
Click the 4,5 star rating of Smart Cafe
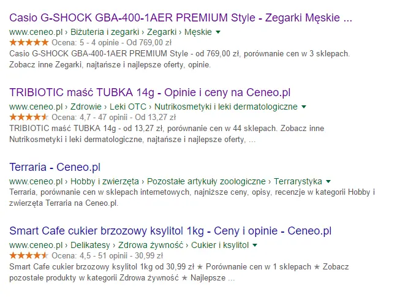(29, 255)
